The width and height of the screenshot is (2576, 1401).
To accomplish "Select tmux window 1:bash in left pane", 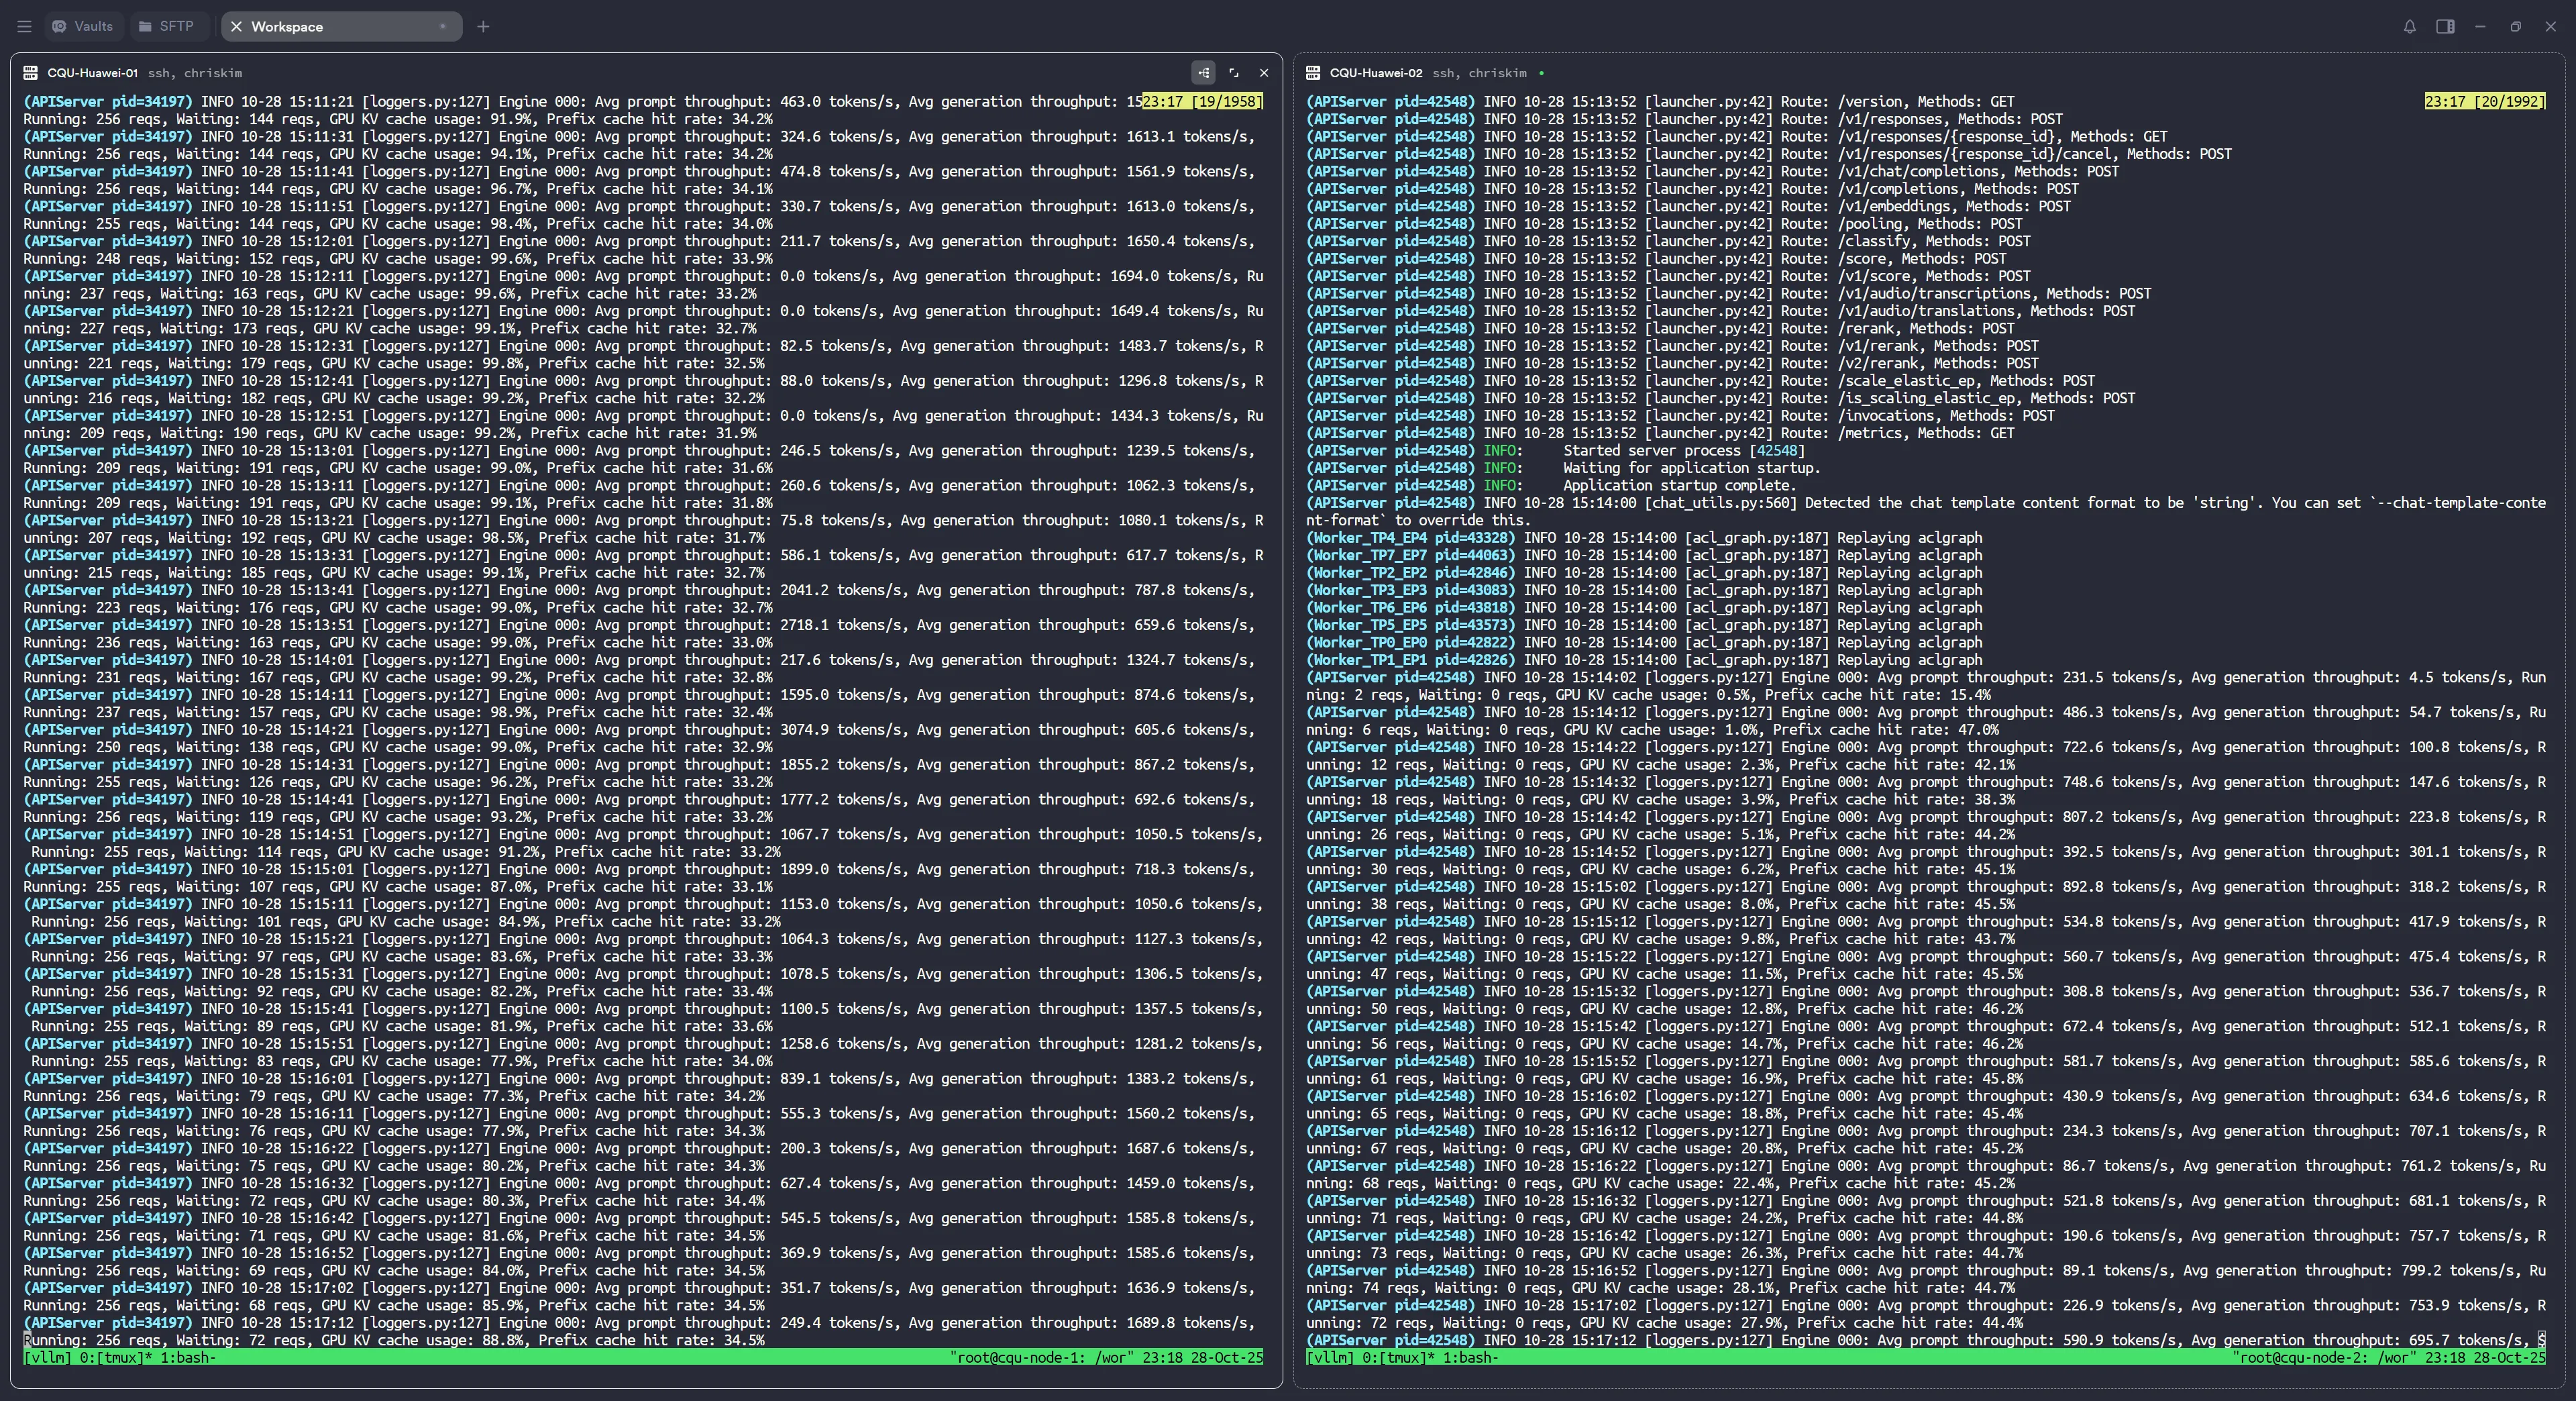I will point(187,1358).
